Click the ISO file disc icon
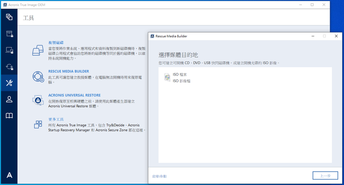This screenshot has height=185, width=344. (167, 77)
